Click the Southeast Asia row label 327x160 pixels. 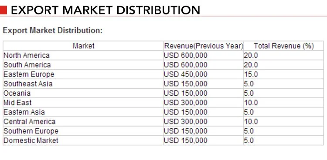click(28, 83)
